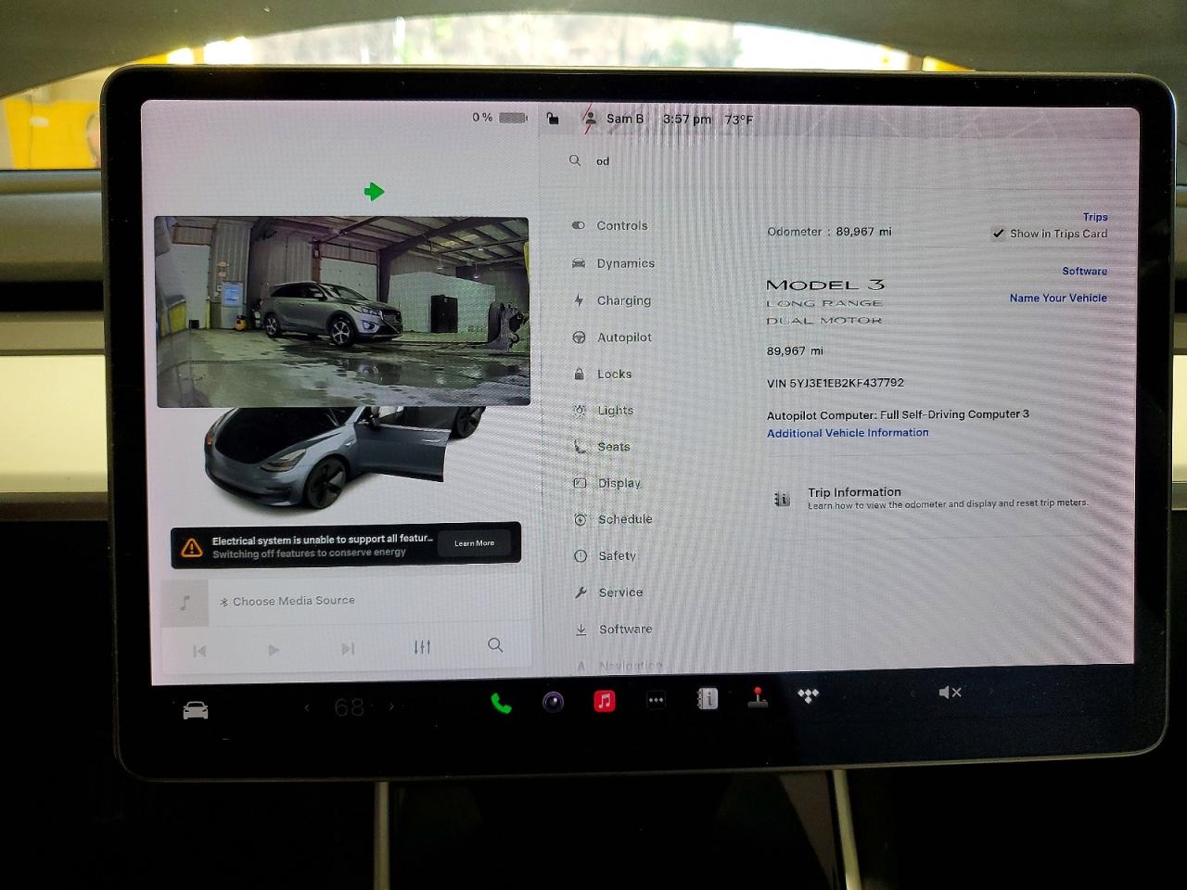
Task: Toggle Show in Trips Card checkbox
Action: click(x=998, y=234)
